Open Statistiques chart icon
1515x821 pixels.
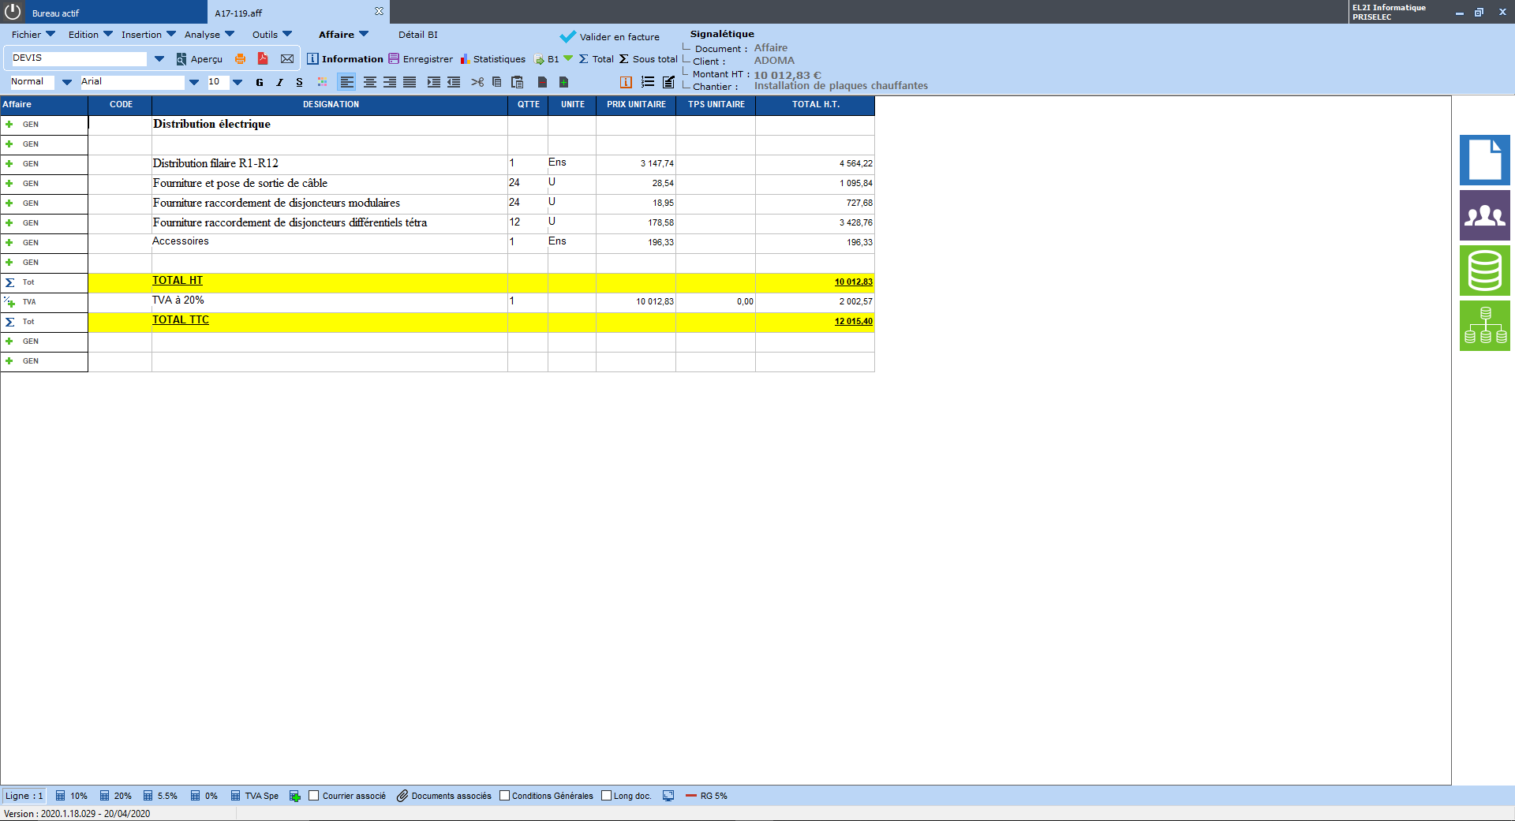pos(465,59)
